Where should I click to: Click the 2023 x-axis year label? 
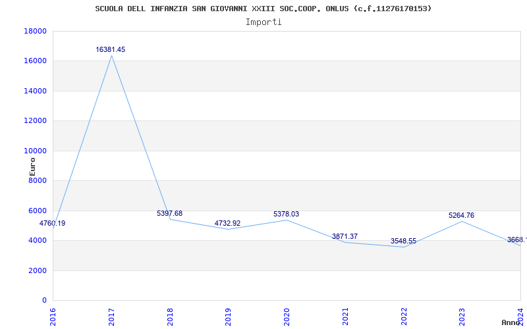coord(462,317)
